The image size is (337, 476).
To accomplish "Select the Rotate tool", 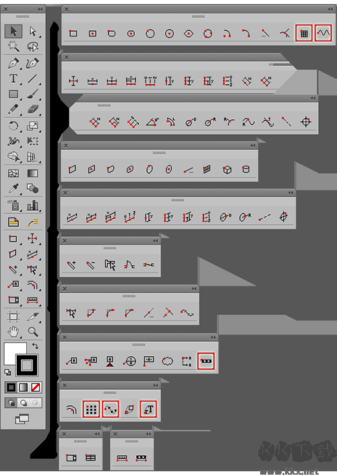I will pyautogui.click(x=13, y=126).
